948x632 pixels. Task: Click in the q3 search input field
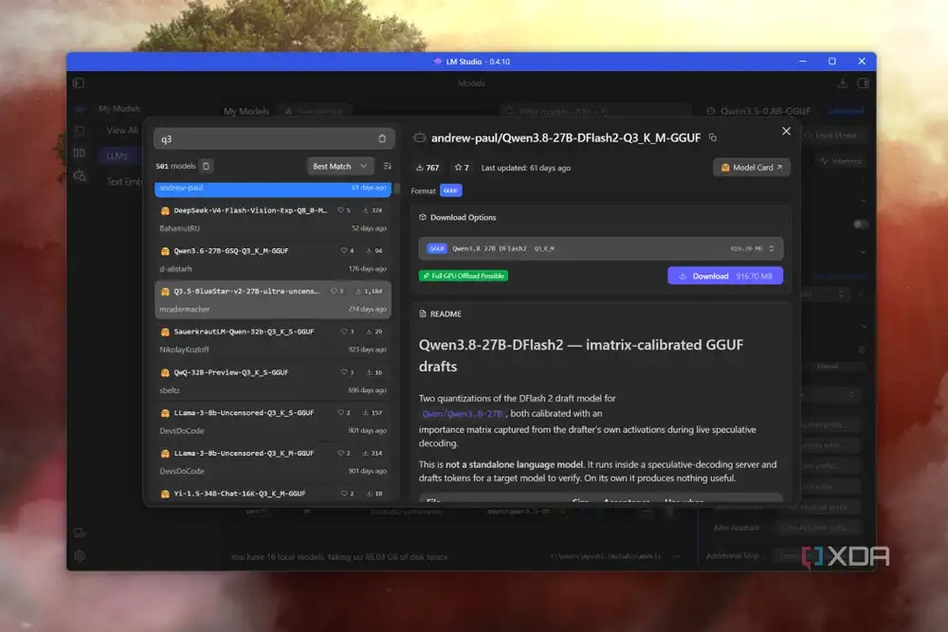click(x=265, y=139)
